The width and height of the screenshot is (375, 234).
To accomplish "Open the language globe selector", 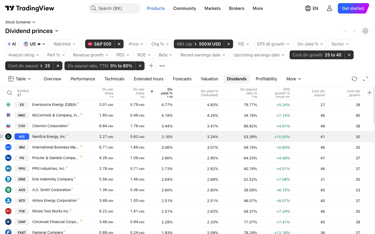I will 311,8.
